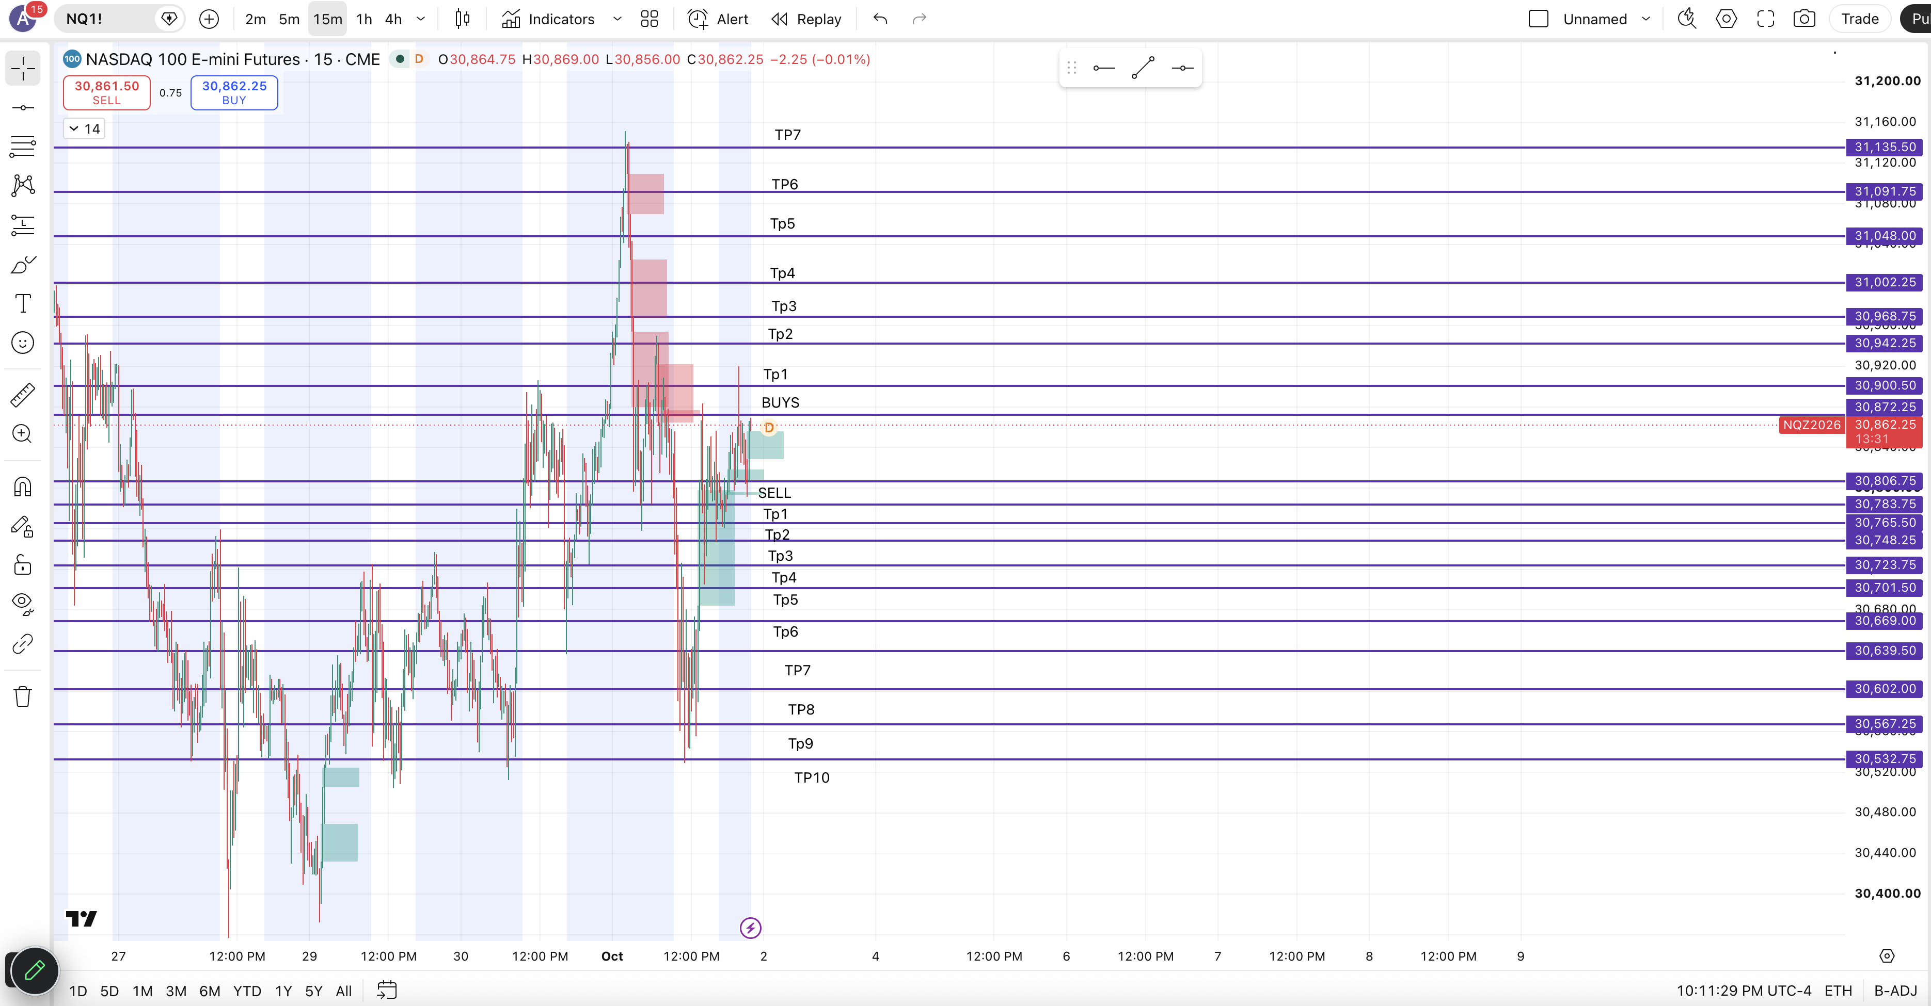The image size is (1931, 1006).
Task: Open the forecasting and measurement tools
Action: point(23,225)
